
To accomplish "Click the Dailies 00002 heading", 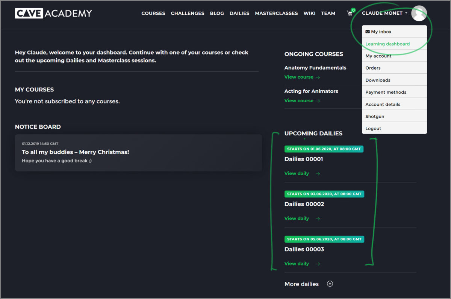I will click(x=304, y=204).
